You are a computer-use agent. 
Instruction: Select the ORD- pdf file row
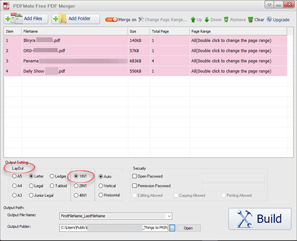146,51
